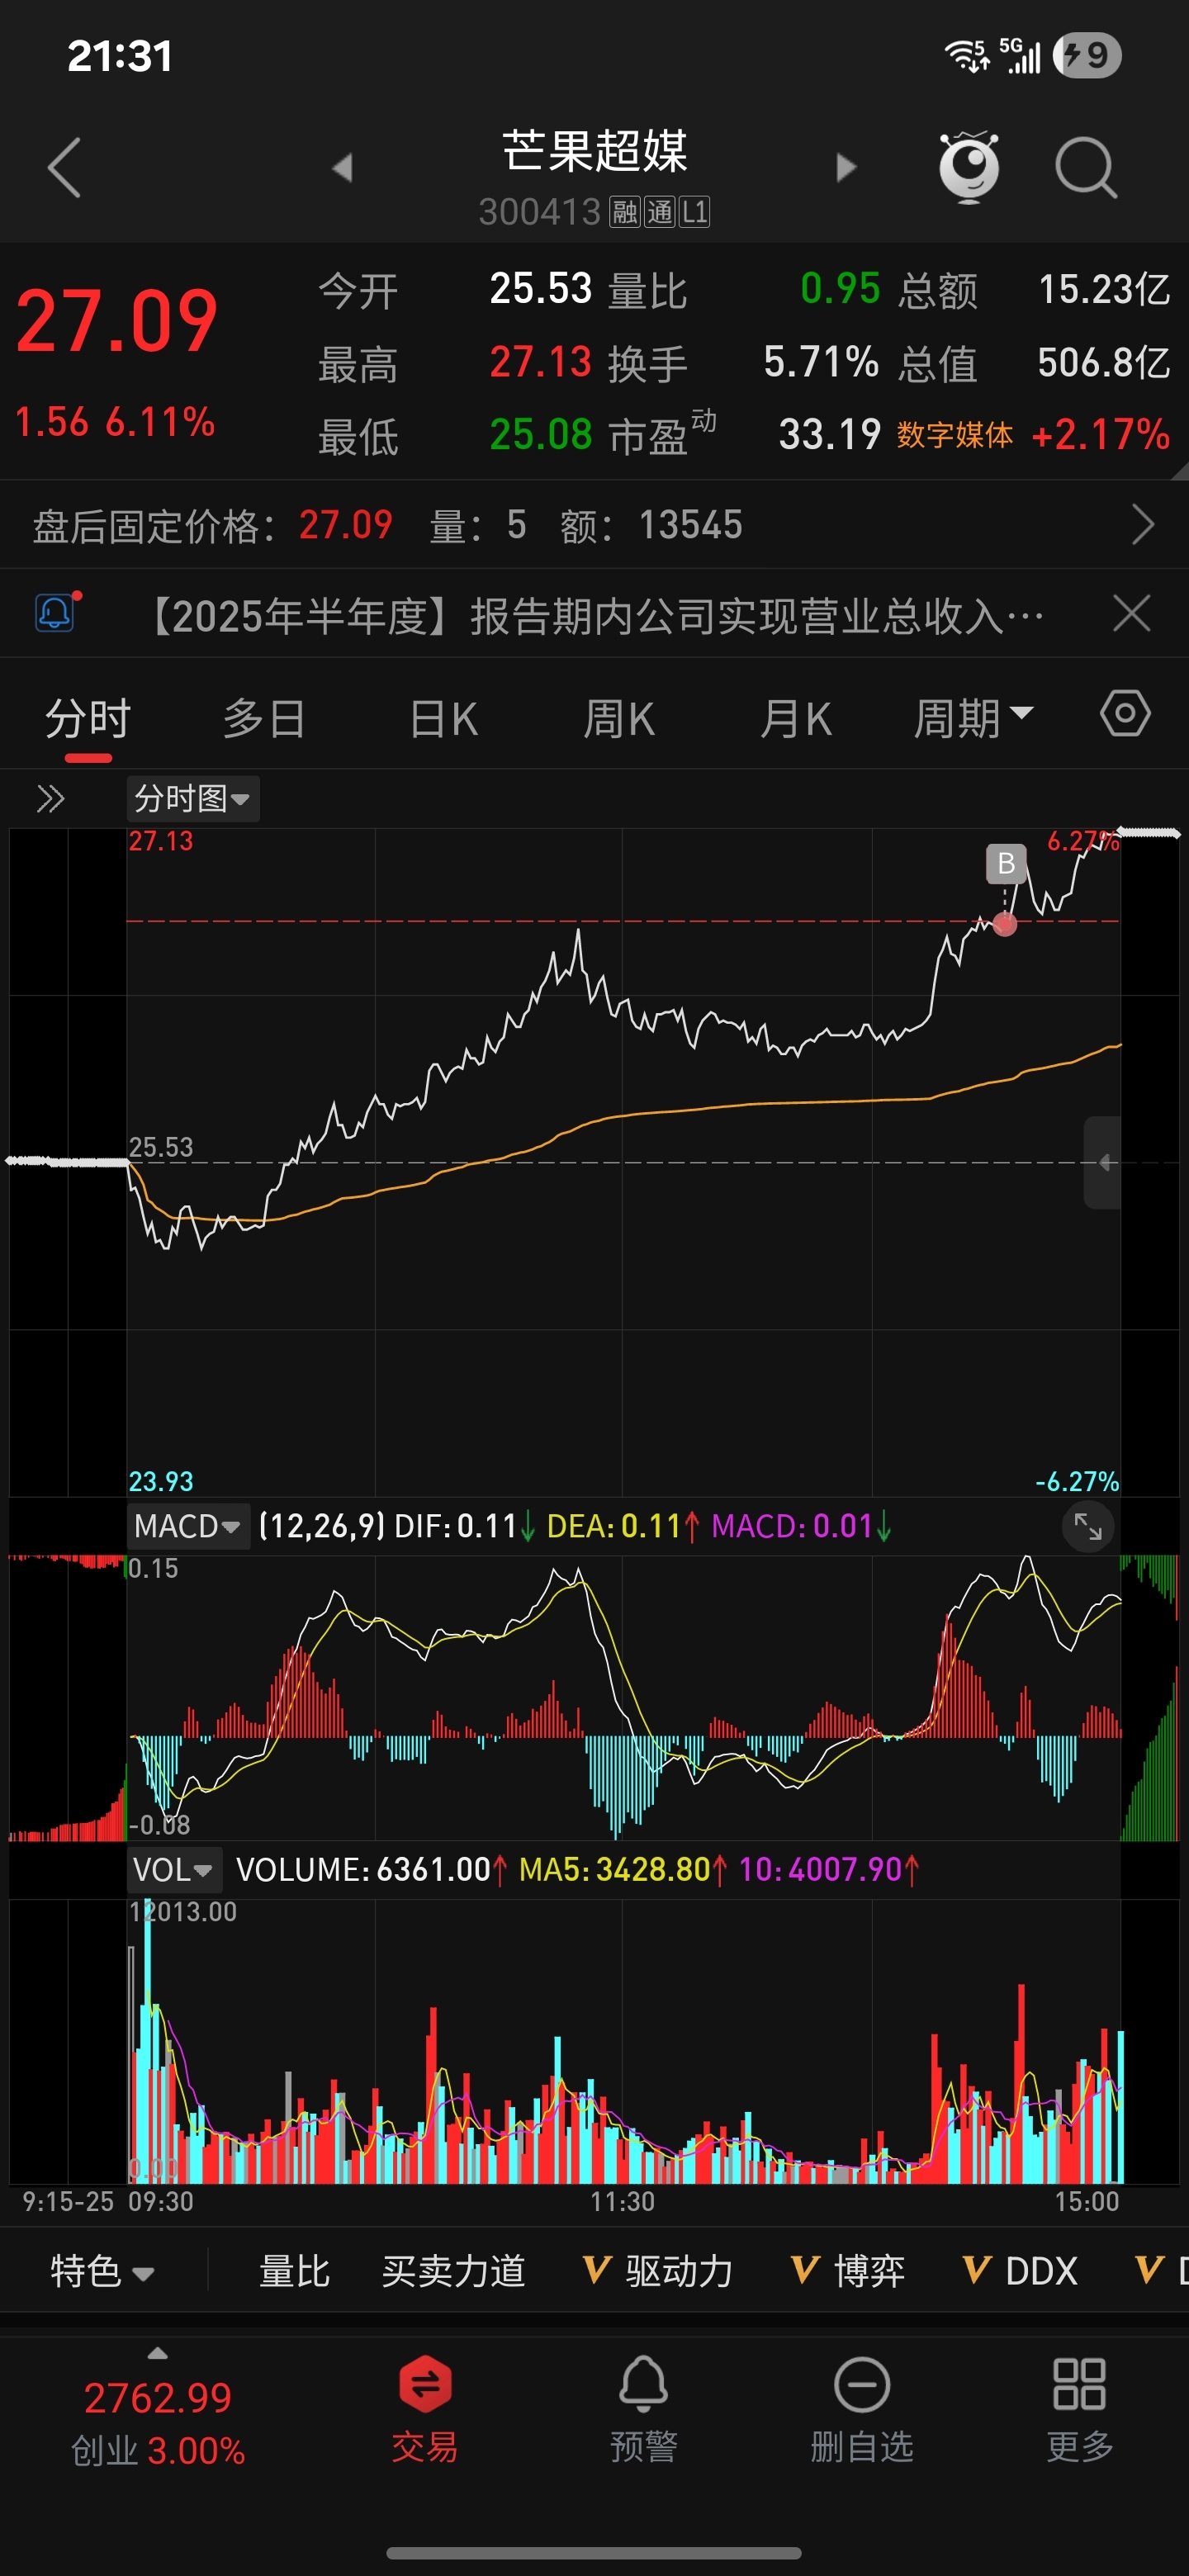Viewport: 1189px width, 2576px height.
Task: Expand the side panel double-chevron
Action: [x=50, y=798]
